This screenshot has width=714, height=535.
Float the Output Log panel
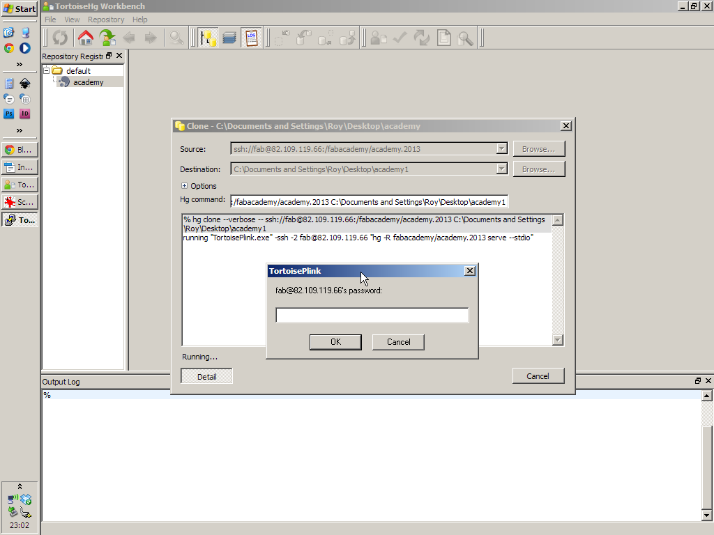tap(697, 381)
